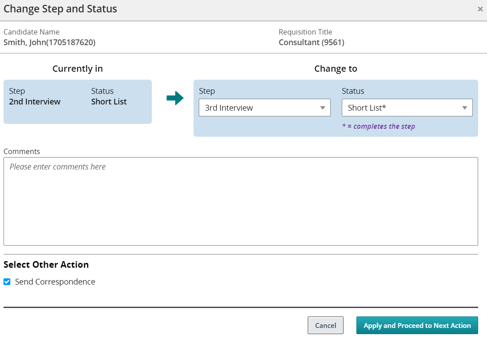Click the Step dropdown arrow caret
Screen dimensions: 487x339
coord(323,108)
